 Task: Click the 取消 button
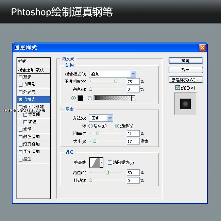pyautogui.click(x=186, y=70)
